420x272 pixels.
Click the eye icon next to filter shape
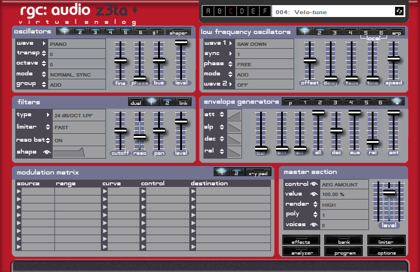47,152
